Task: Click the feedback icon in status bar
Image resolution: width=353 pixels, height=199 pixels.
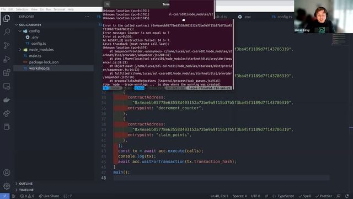Action: coord(338,196)
